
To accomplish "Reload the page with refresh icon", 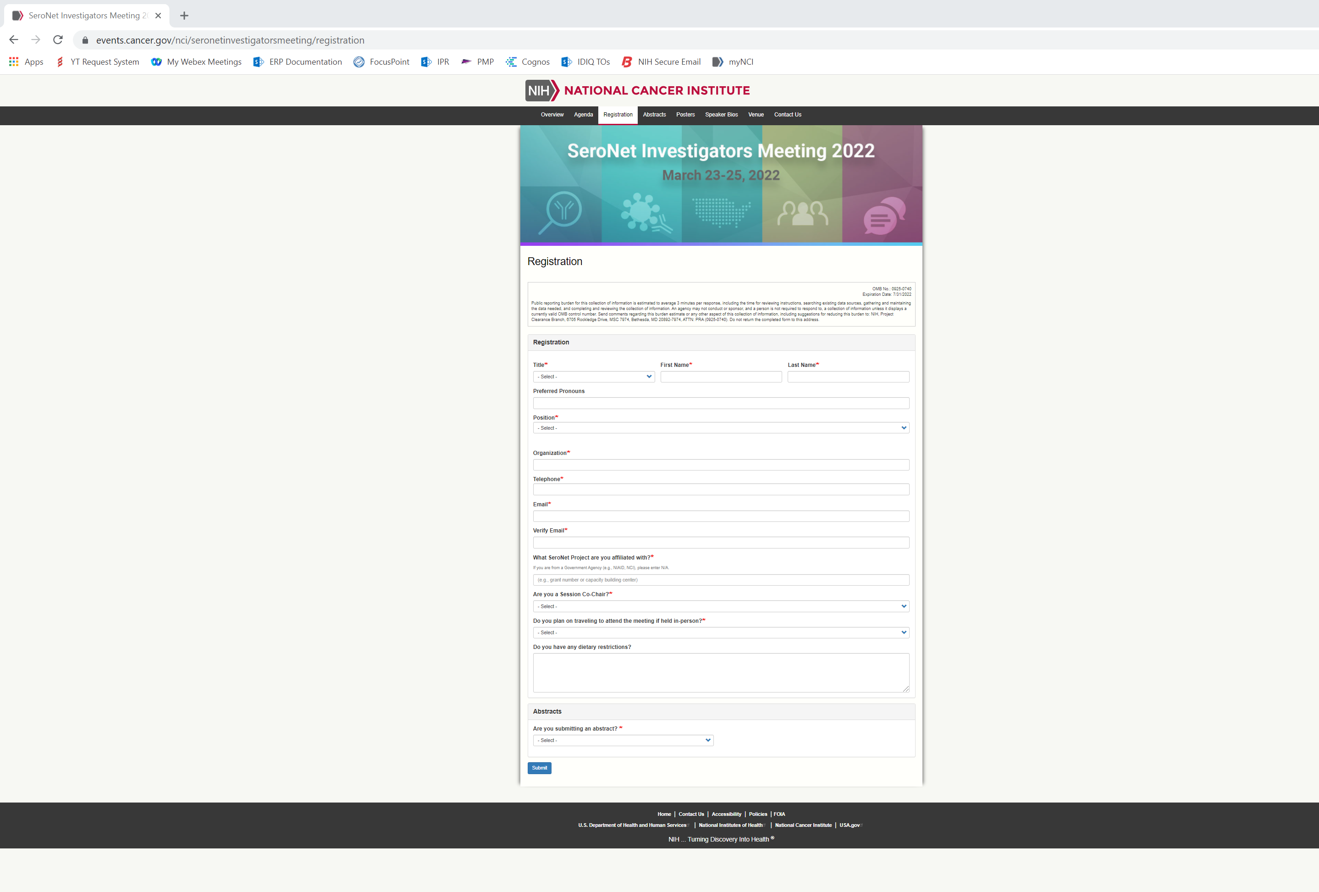I will 58,40.
